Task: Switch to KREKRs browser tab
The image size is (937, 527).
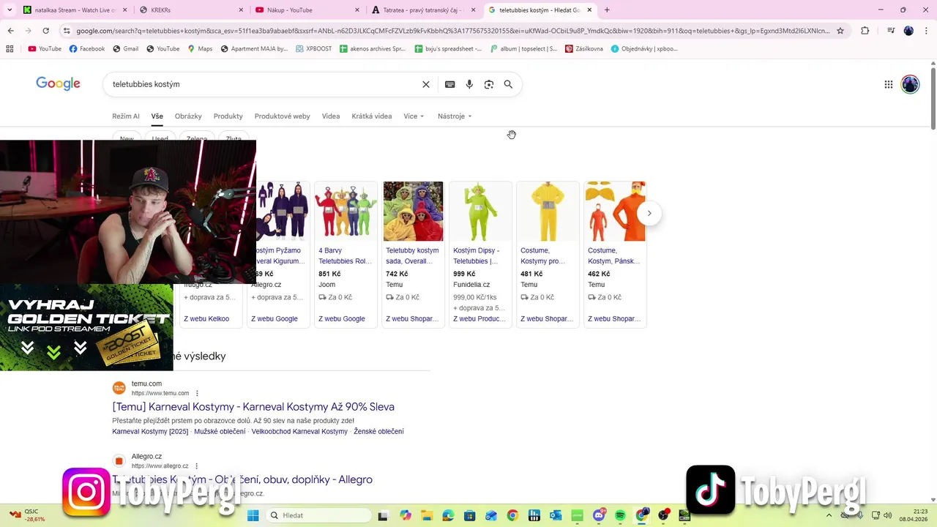Action: [190, 10]
